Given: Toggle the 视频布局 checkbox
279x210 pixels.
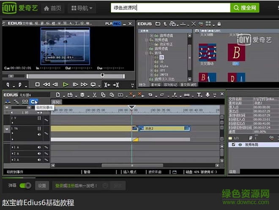Looking at the screenshot, I should (232, 144).
